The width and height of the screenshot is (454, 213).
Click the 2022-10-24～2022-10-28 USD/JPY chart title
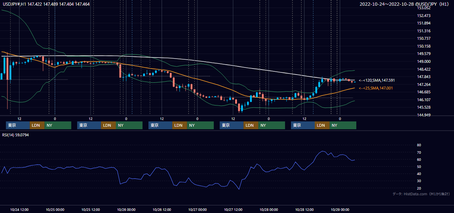point(404,4)
